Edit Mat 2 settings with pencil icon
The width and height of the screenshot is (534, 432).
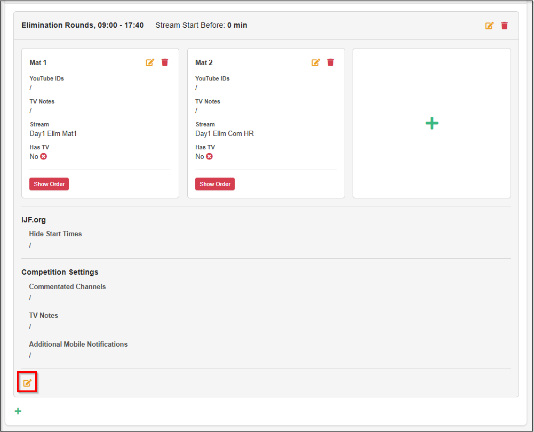pos(316,62)
